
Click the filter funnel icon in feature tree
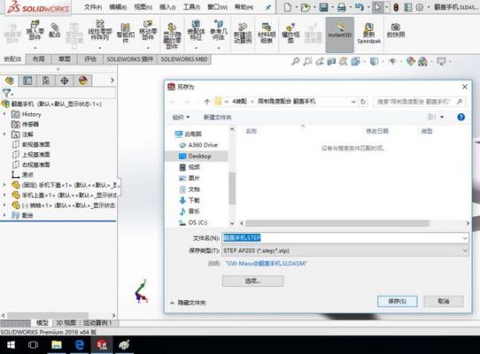6,92
